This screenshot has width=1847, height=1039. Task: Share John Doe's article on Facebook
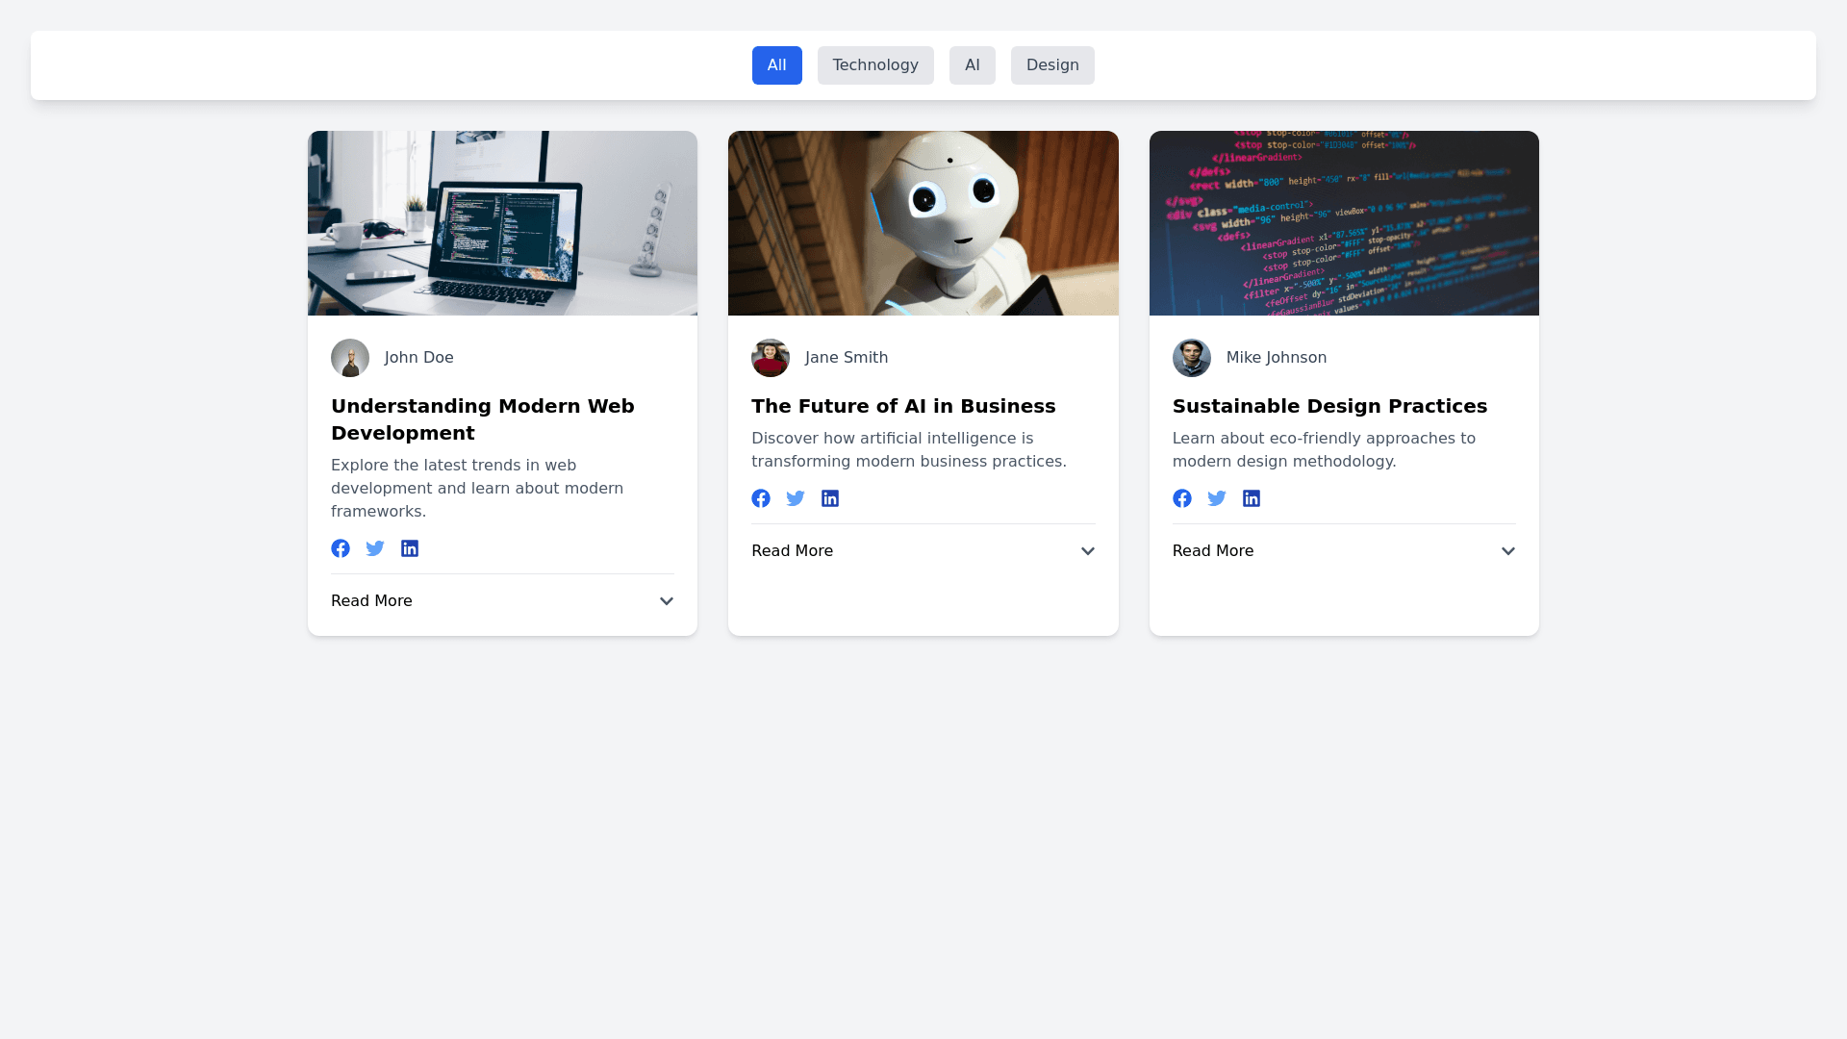coord(341,548)
